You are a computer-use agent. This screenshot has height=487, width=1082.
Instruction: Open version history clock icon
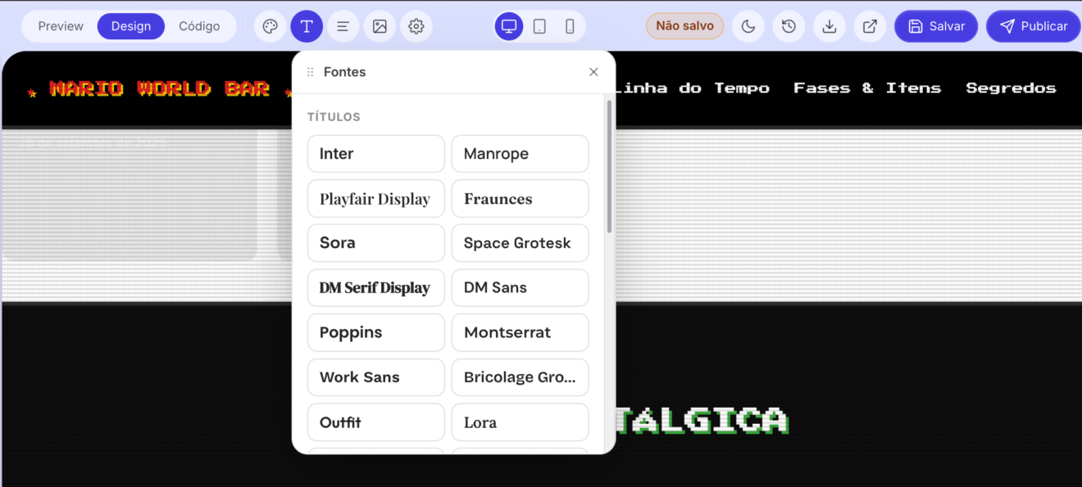(x=789, y=26)
